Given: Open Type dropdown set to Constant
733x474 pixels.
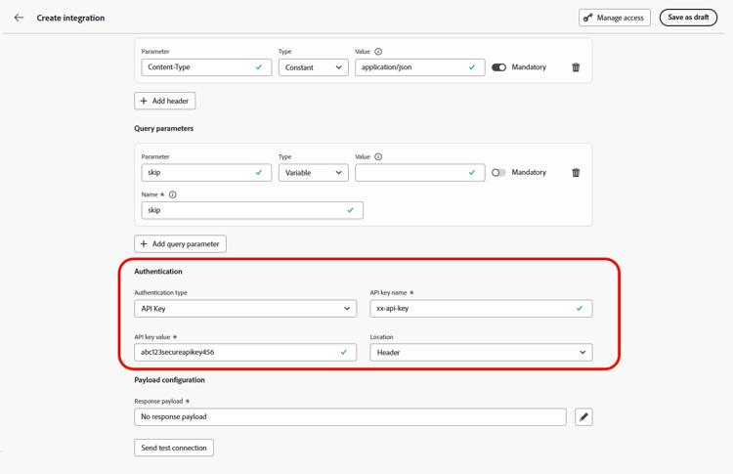Looking at the screenshot, I should click(313, 67).
